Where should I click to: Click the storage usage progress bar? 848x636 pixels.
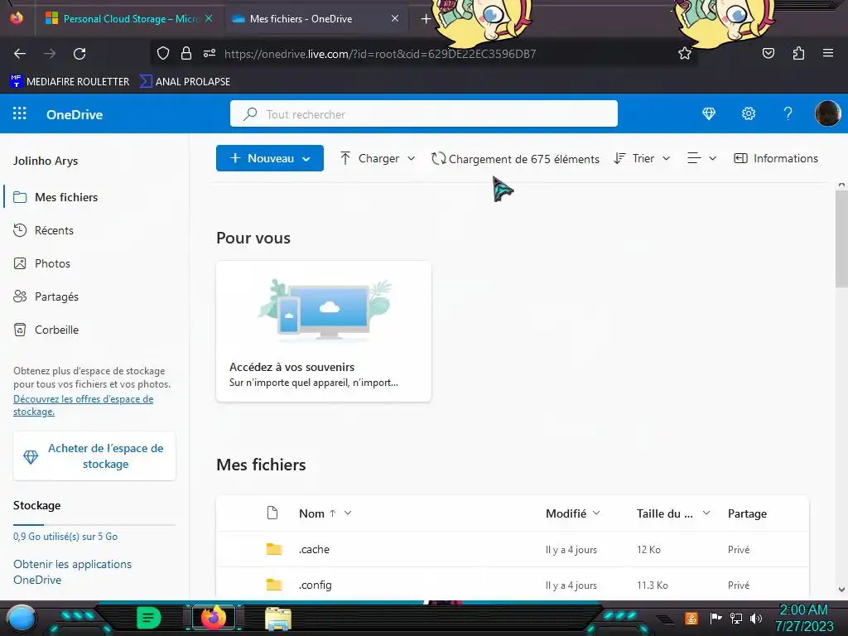point(94,524)
